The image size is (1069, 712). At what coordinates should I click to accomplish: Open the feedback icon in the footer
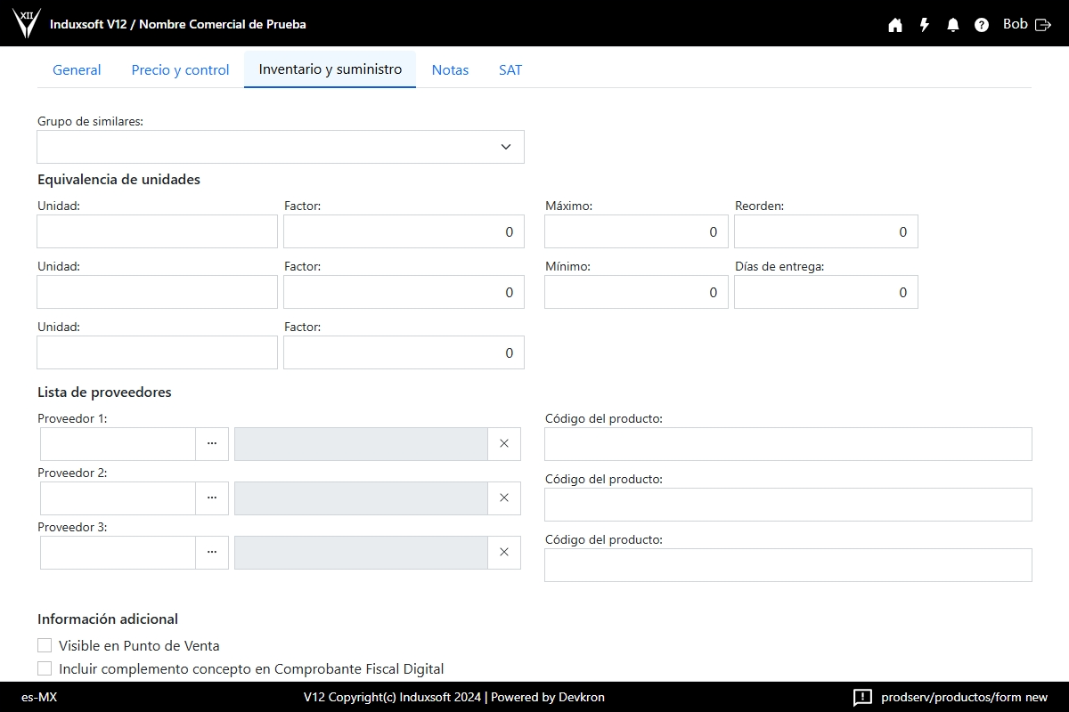862,698
